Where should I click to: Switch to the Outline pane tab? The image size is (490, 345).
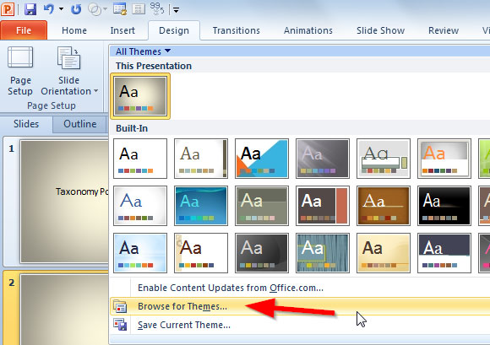(x=80, y=124)
